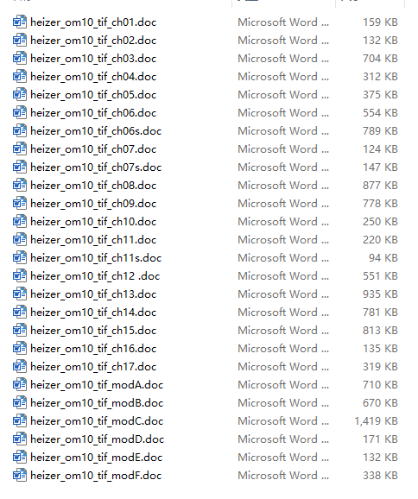Click Word icon for heizer_om10_tif_ch11s.doc
This screenshot has width=418, height=499.
(19, 258)
